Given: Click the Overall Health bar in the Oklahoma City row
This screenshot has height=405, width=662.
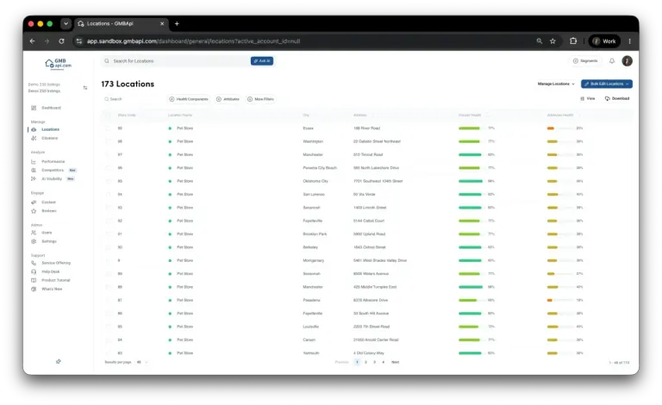Looking at the screenshot, I should (471, 182).
